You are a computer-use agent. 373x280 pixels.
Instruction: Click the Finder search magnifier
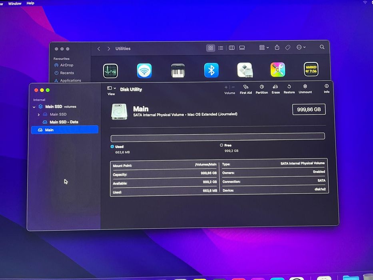coord(322,47)
